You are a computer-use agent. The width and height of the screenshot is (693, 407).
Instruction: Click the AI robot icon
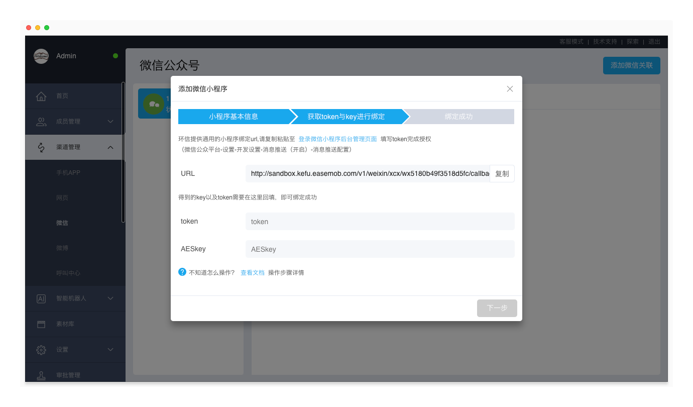[41, 298]
